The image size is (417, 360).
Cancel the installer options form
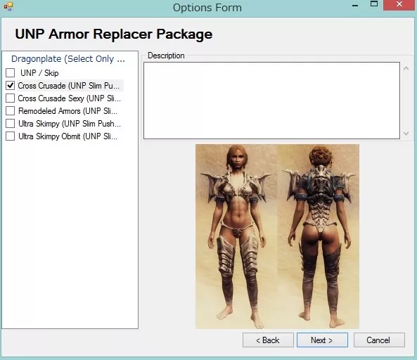(x=379, y=340)
